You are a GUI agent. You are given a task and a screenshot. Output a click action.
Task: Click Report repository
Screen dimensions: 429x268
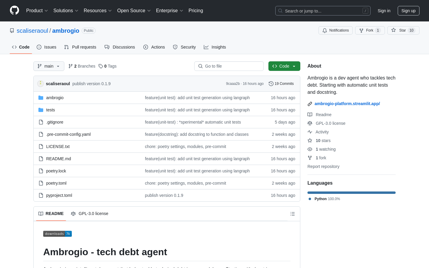(323, 166)
